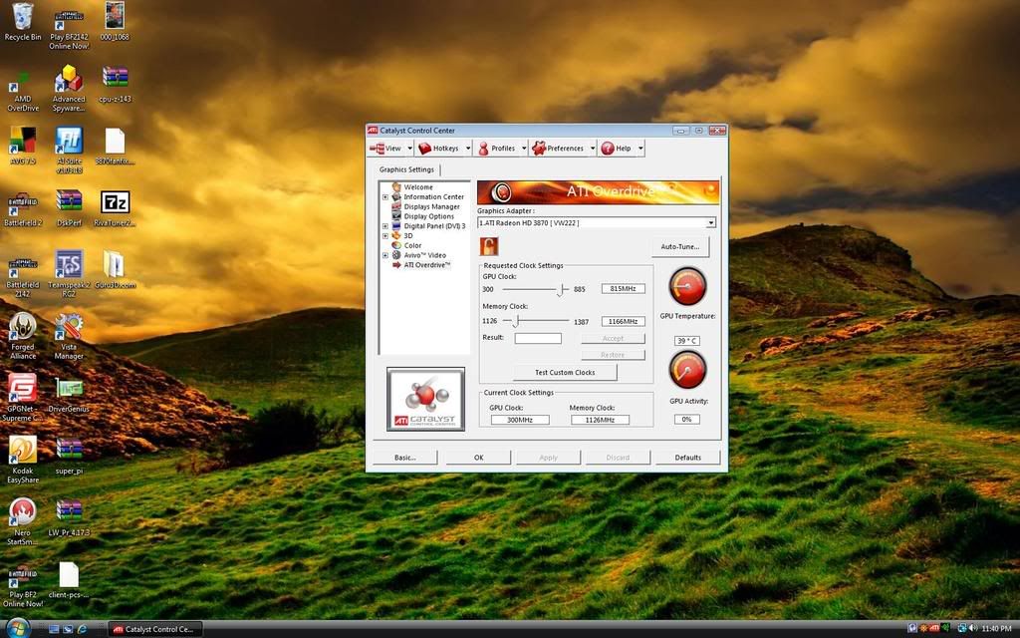Select Displays Manager in the settings tree
This screenshot has width=1020, height=638.
coord(431,206)
